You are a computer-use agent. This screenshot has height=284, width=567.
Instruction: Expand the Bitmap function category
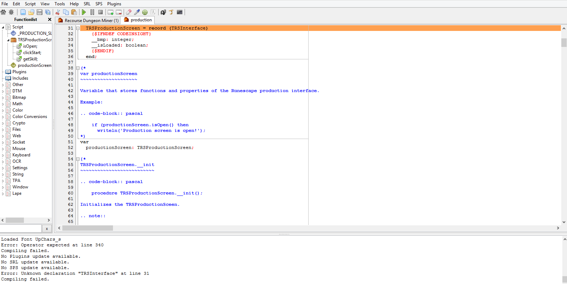tap(3, 98)
